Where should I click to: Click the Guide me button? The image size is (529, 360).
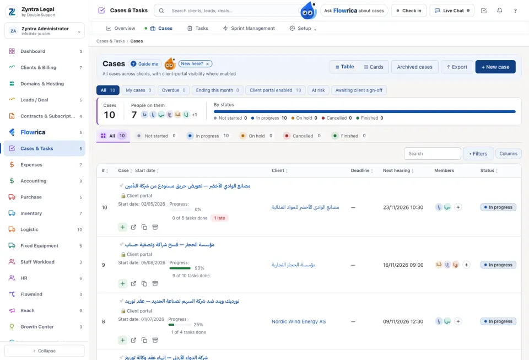pos(144,64)
